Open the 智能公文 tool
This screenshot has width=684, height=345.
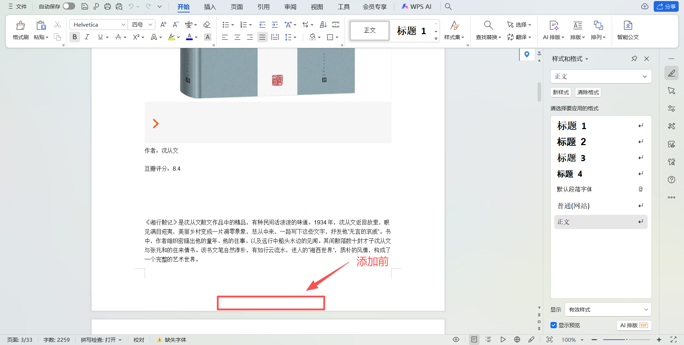(x=628, y=30)
